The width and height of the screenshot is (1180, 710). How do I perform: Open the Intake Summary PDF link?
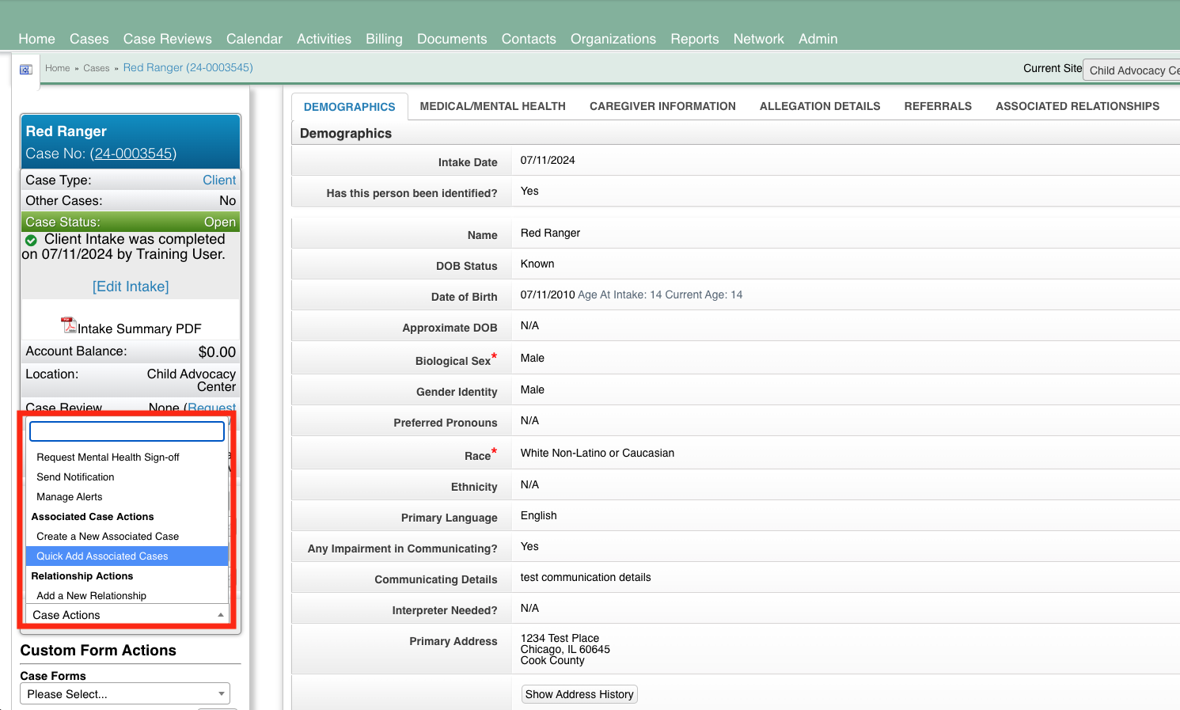point(139,328)
